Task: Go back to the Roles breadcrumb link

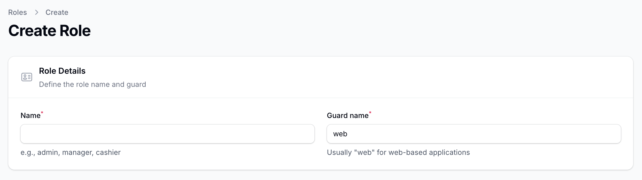Action: [17, 12]
